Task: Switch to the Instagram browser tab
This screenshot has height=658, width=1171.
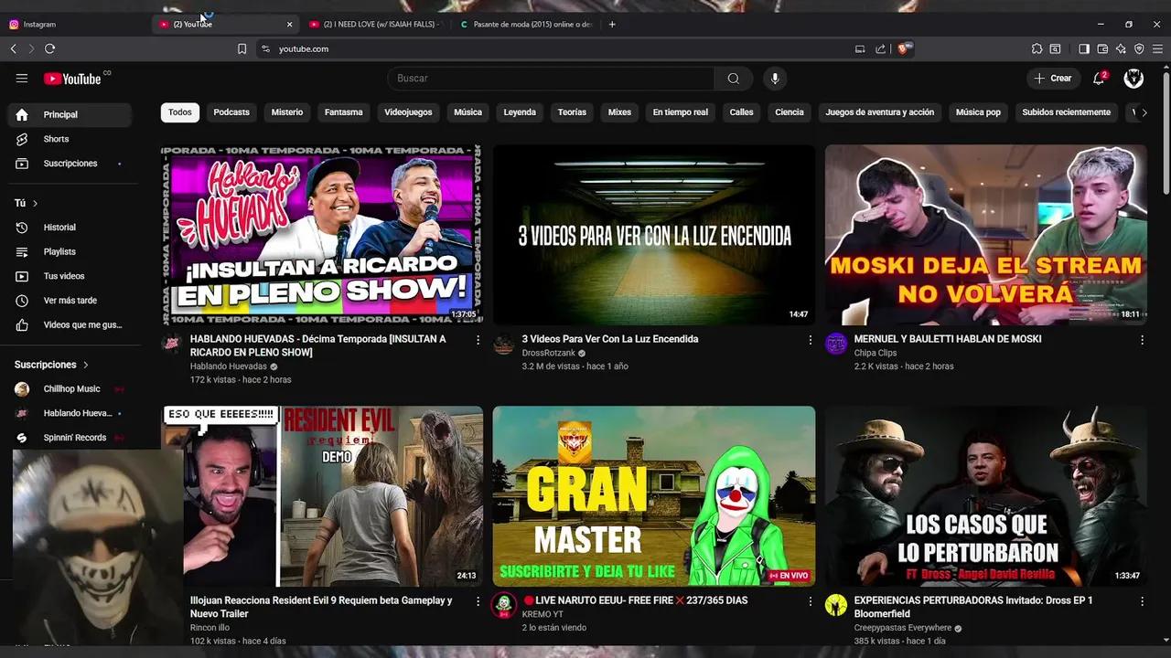Action: point(73,25)
